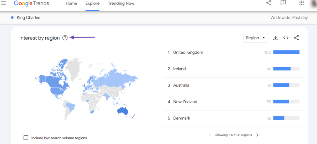Click the Google Trends logo
The width and height of the screenshot is (317, 144).
click(x=31, y=3)
